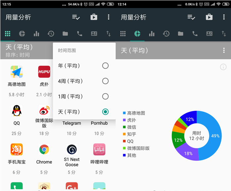Open folder tab in left screen
The image size is (231, 191).
[x=65, y=34]
